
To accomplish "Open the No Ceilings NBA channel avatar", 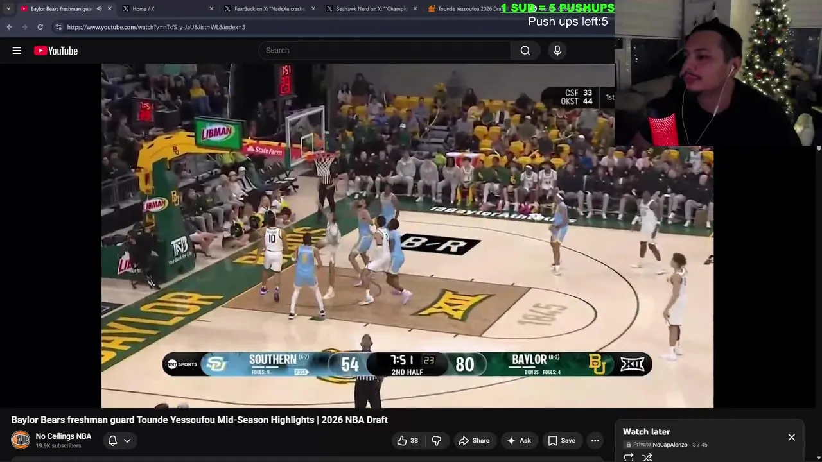I will (x=21, y=440).
